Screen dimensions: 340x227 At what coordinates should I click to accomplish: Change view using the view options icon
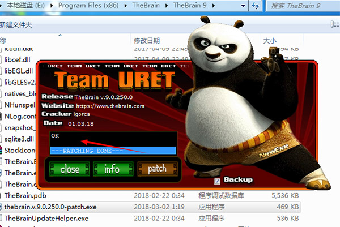point(335,24)
